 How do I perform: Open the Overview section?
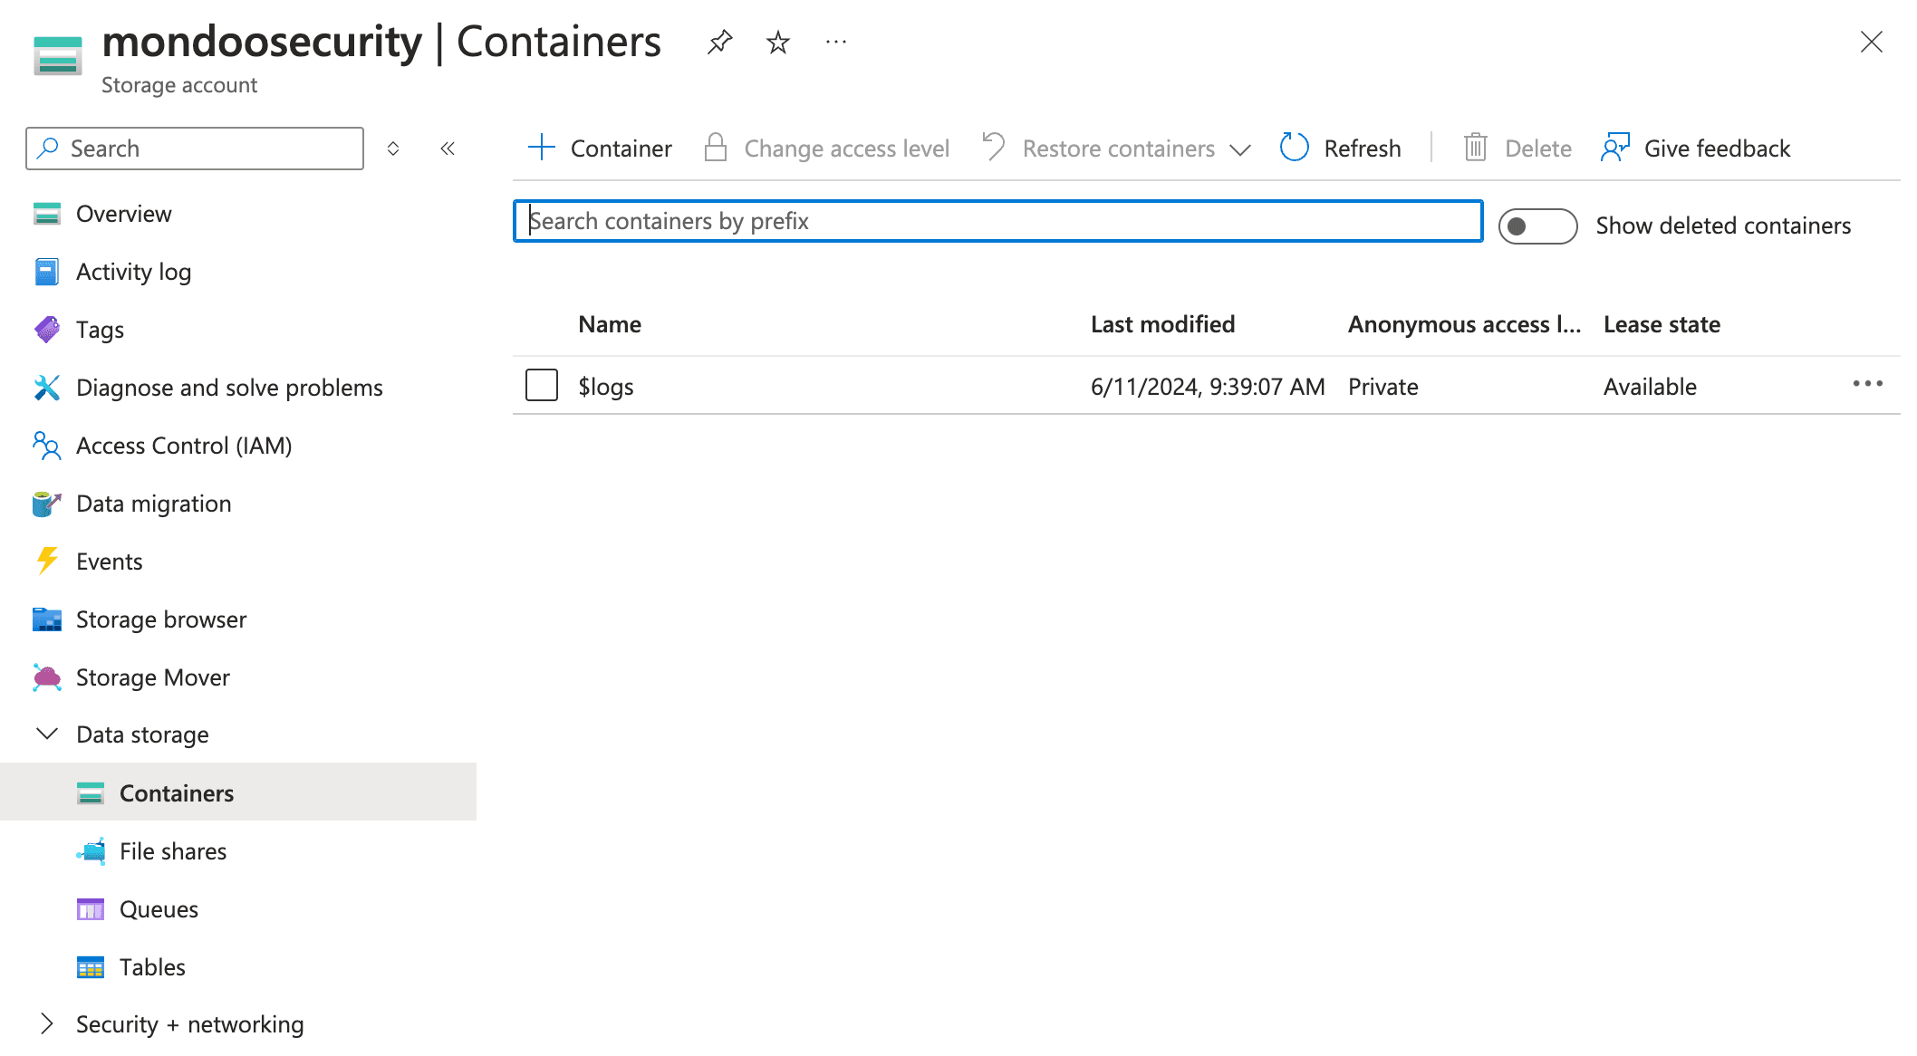coord(124,214)
